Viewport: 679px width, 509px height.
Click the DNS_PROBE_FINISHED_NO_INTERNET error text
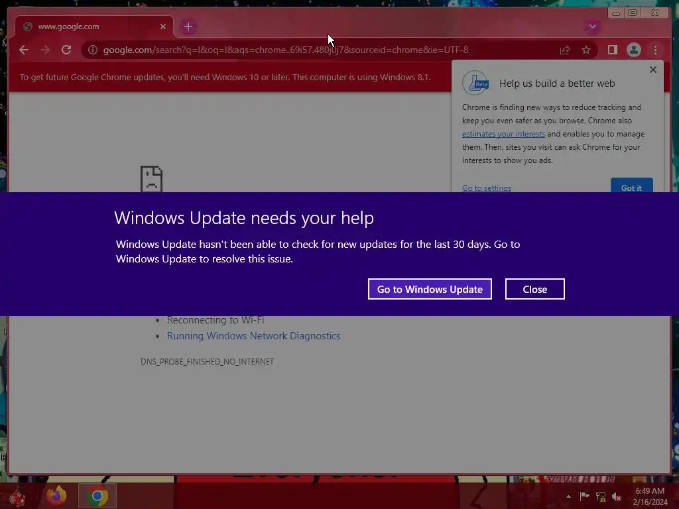[x=207, y=361]
